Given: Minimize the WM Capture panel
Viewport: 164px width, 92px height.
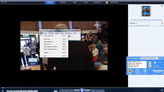Looking at the screenshot, I should click(160, 59).
